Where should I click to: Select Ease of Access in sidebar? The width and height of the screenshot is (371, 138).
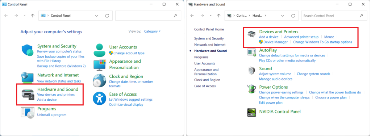(x=205, y=86)
